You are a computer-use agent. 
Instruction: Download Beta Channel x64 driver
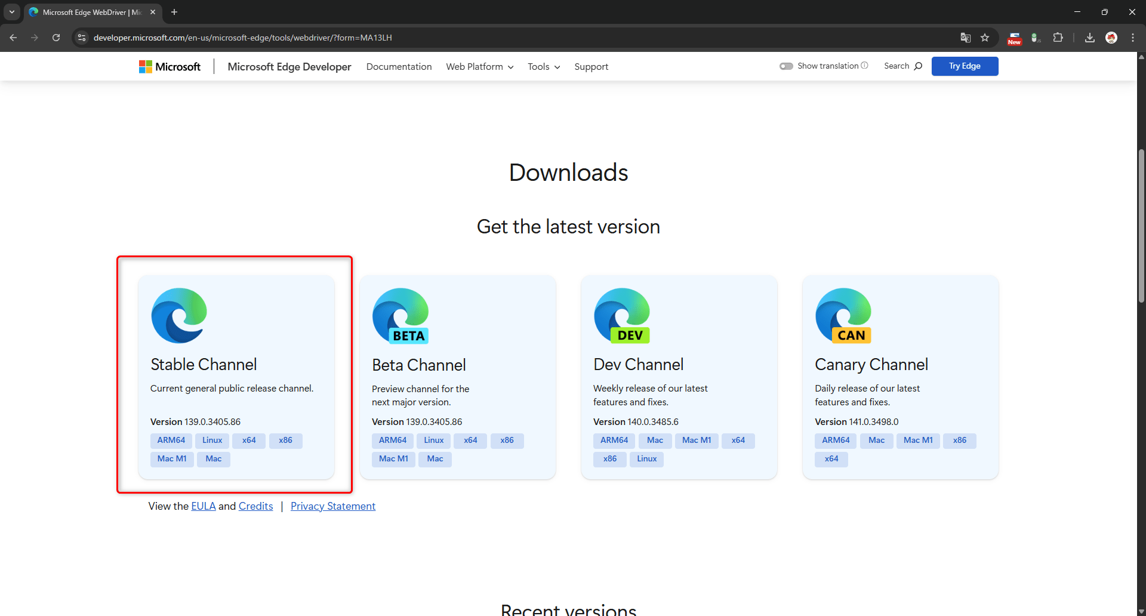pyautogui.click(x=470, y=441)
